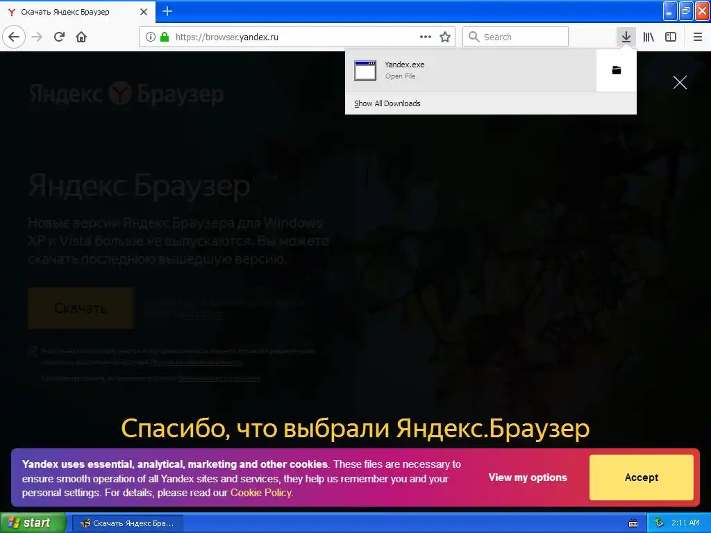Image resolution: width=711 pixels, height=533 pixels.
Task: Open page actions three-dot menu
Action: click(426, 37)
